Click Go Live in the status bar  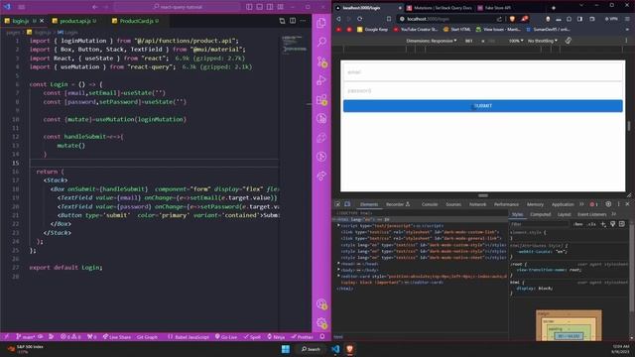[226, 337]
